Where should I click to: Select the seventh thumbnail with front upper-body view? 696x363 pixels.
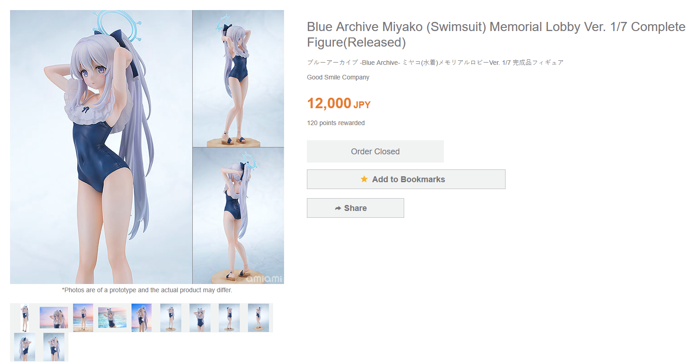coord(200,318)
